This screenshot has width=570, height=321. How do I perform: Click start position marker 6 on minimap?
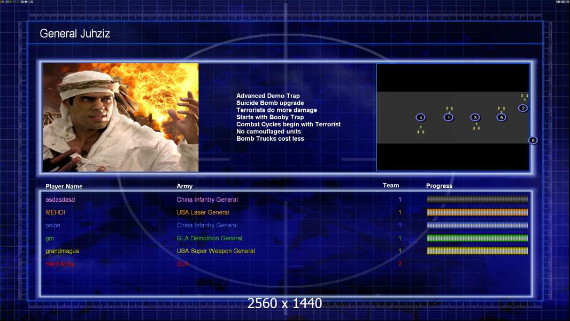[533, 140]
